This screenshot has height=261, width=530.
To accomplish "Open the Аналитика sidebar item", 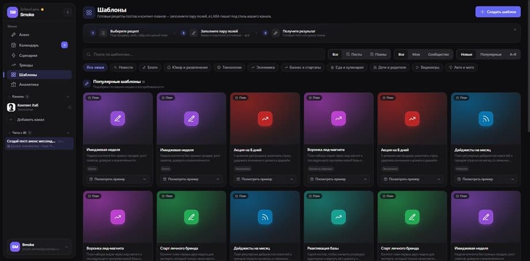I will [x=39, y=85].
